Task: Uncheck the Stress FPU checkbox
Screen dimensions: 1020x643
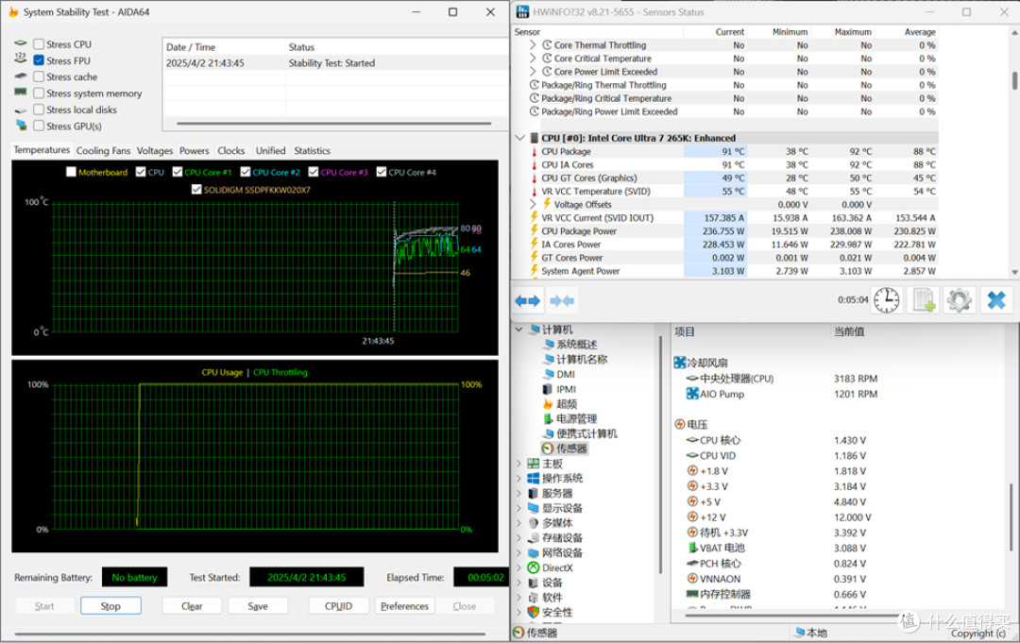Action: click(39, 60)
